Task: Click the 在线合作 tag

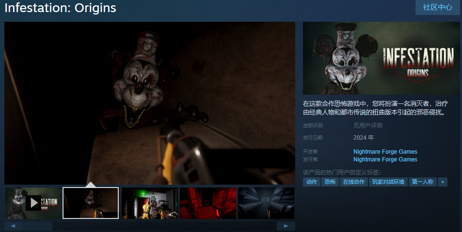Action: pyautogui.click(x=353, y=182)
